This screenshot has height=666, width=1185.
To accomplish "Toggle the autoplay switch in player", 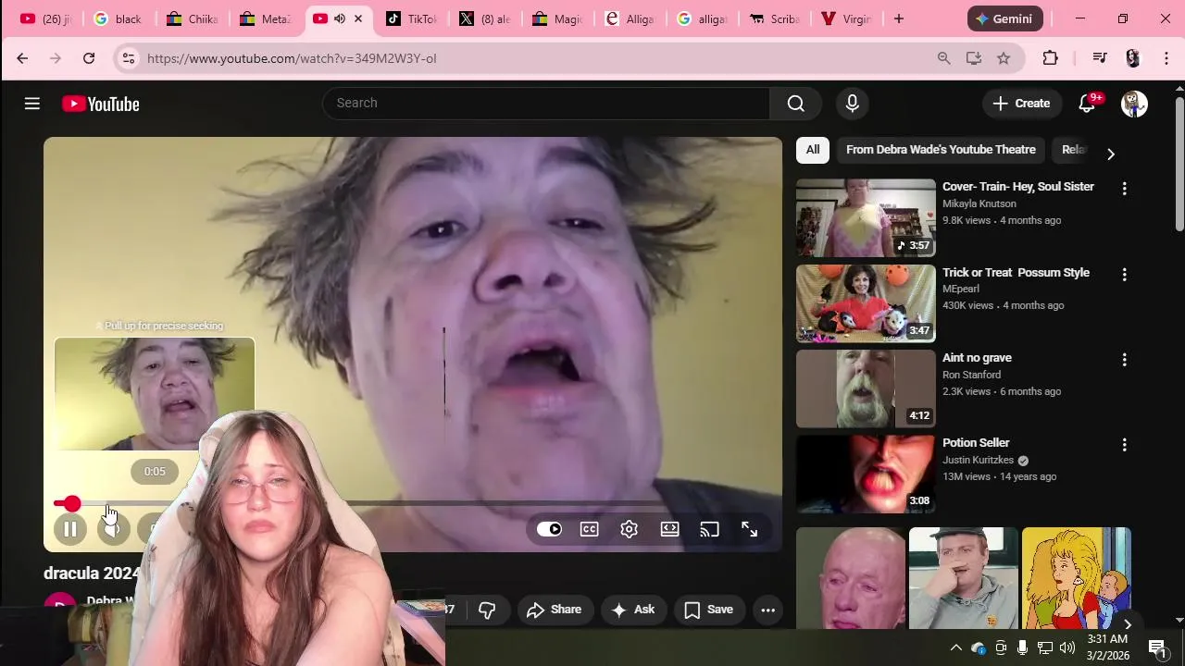I will (x=550, y=529).
